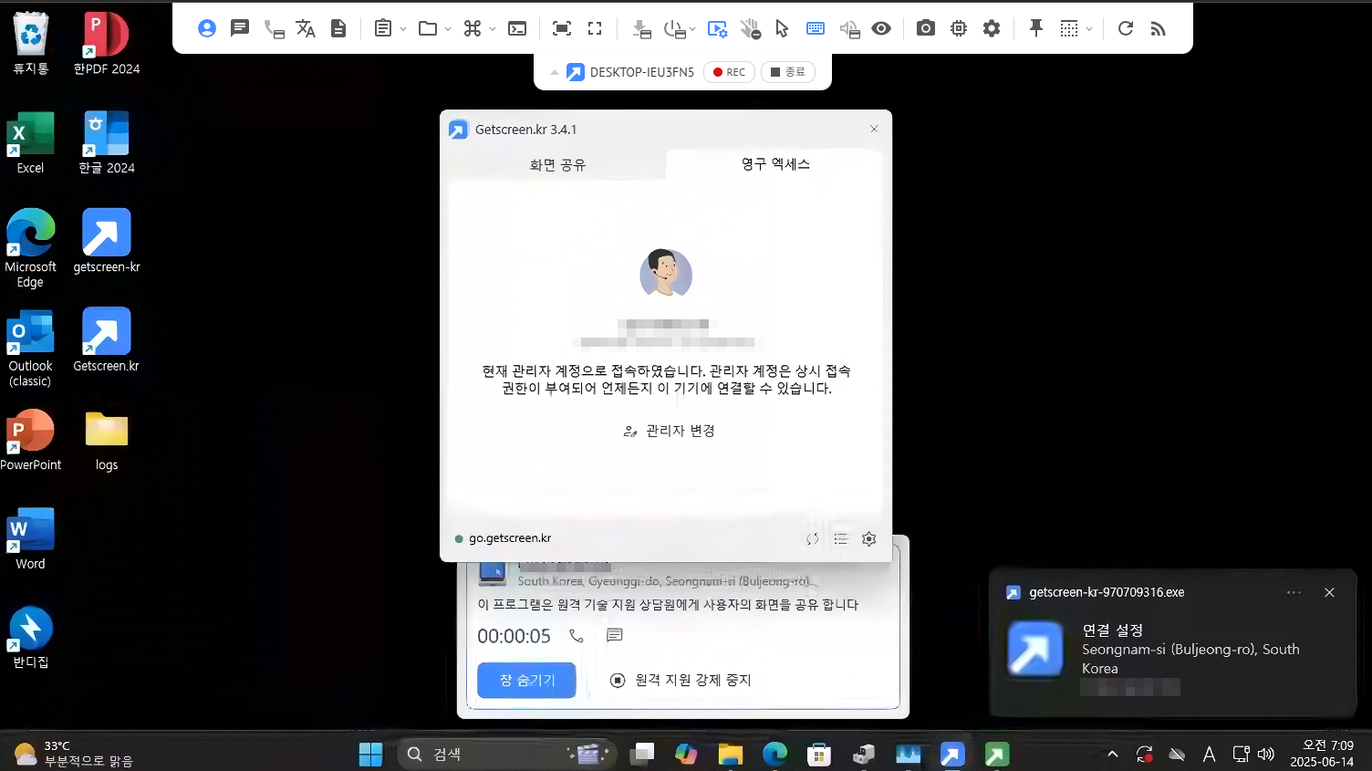Select the 한PDF 2024 desktop icon

107,43
